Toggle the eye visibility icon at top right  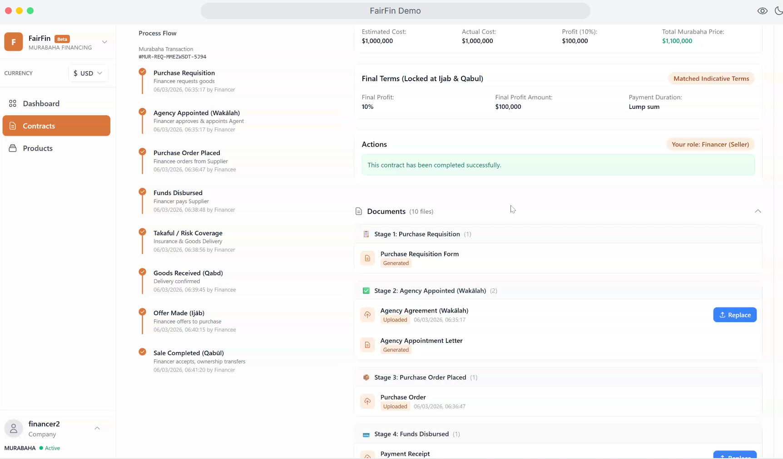pos(762,11)
